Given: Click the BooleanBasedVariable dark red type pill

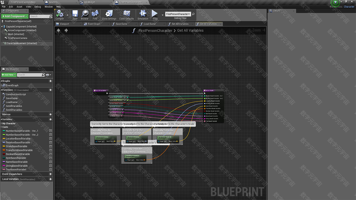Looking at the screenshot, I should pos(4,154).
